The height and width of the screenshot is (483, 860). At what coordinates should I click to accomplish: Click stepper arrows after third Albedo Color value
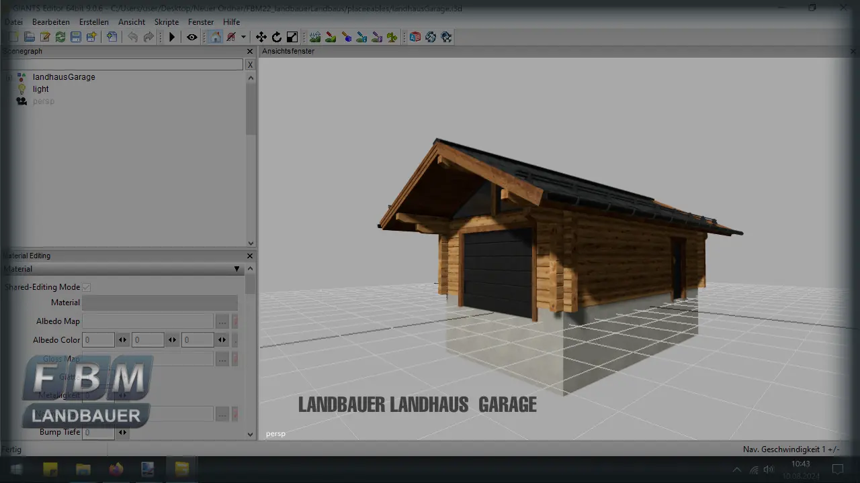tap(222, 340)
